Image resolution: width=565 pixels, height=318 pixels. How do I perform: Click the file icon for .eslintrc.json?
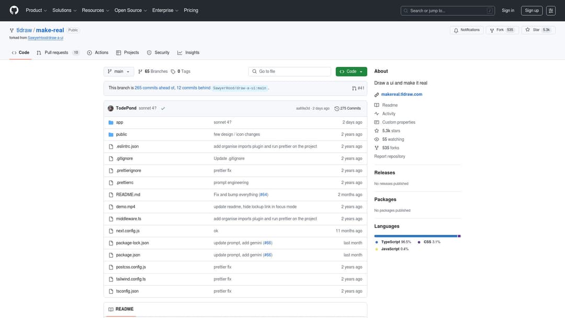coord(111,146)
